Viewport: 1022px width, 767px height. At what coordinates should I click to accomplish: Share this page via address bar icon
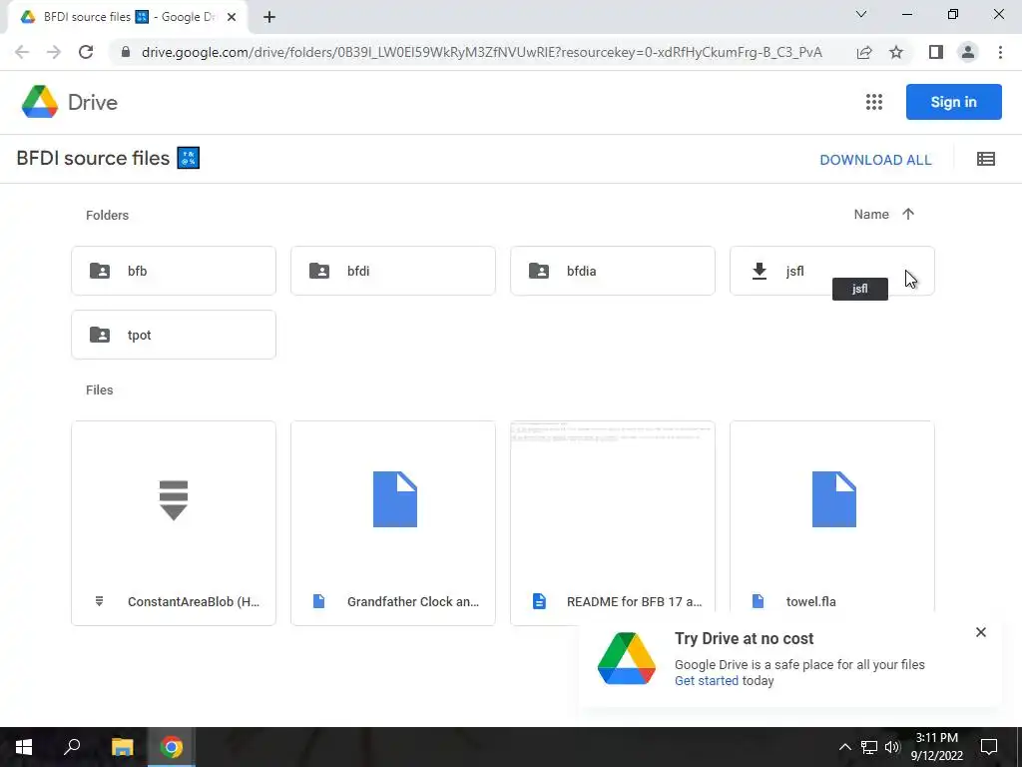(864, 52)
